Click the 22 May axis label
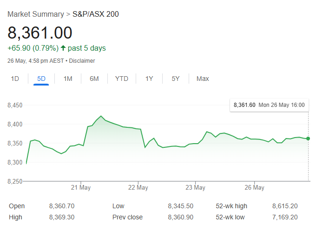 point(138,187)
